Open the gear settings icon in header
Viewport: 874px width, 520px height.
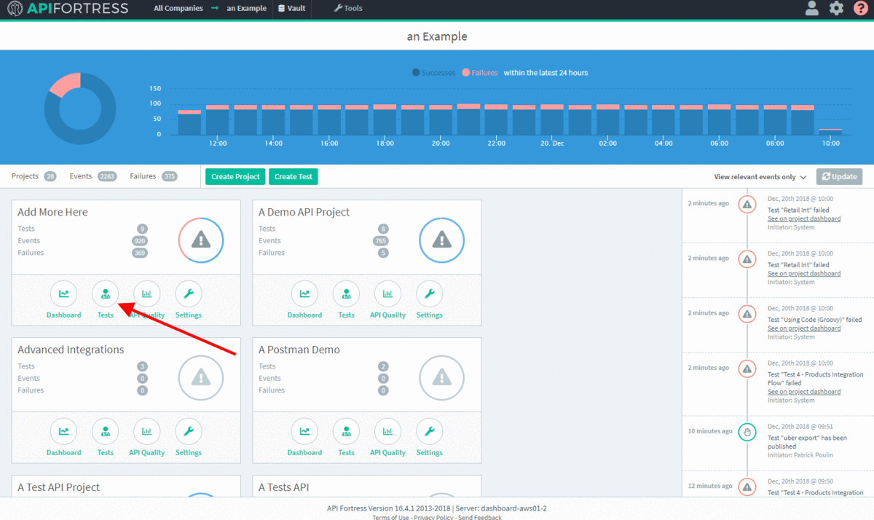[x=836, y=9]
